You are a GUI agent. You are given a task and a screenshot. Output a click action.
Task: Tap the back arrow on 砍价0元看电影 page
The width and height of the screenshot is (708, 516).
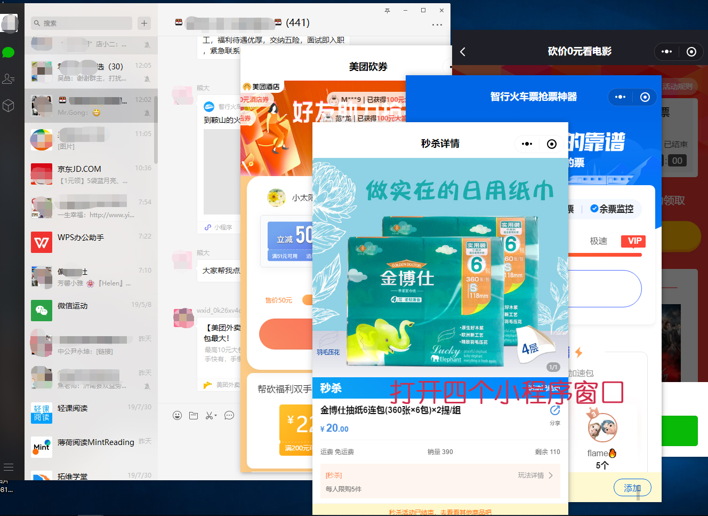point(462,52)
